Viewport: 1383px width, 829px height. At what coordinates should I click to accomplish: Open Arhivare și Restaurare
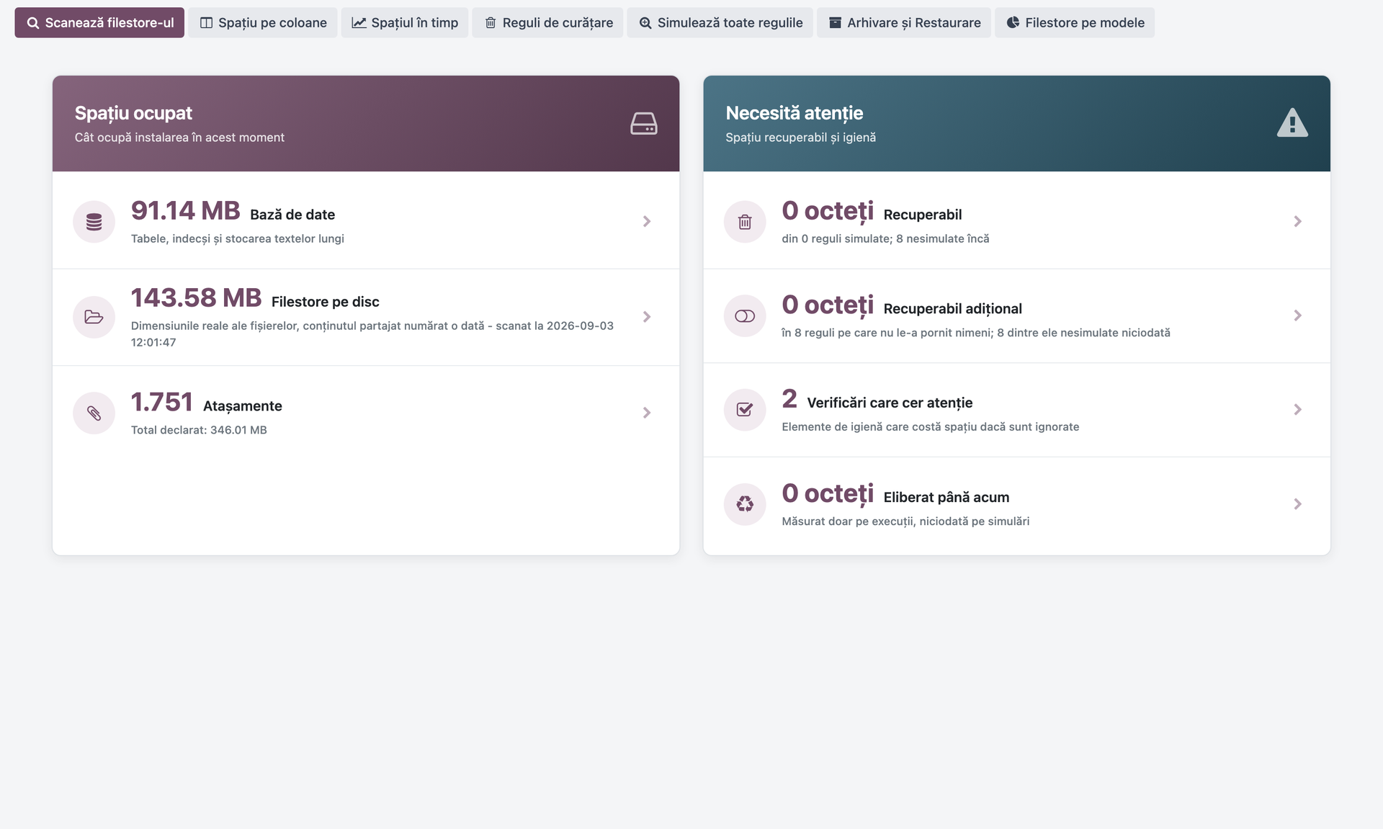tap(904, 22)
